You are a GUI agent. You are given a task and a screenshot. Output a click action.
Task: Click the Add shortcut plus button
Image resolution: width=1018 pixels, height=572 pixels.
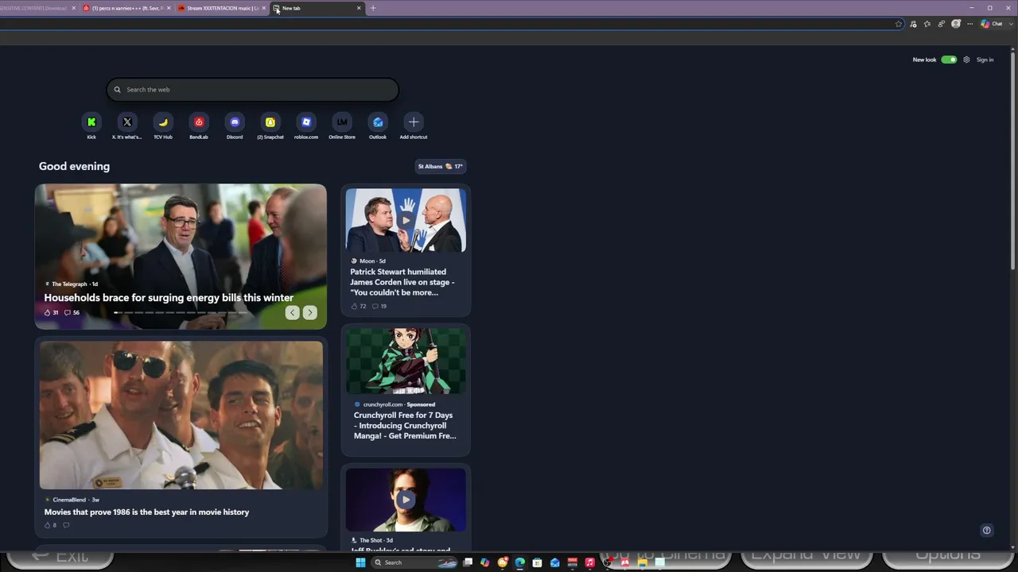414,122
